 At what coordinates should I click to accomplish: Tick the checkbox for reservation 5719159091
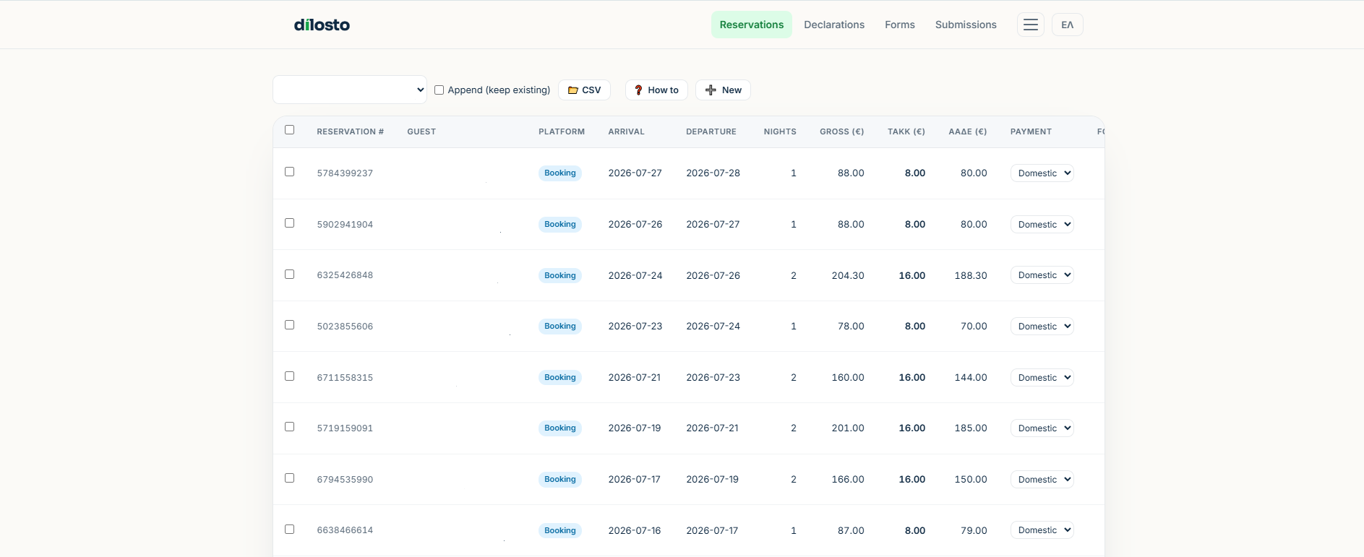click(x=290, y=427)
